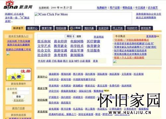The height and width of the screenshot is (119, 166).
Task: Open the 网上商城 tab
Action: [75, 28]
